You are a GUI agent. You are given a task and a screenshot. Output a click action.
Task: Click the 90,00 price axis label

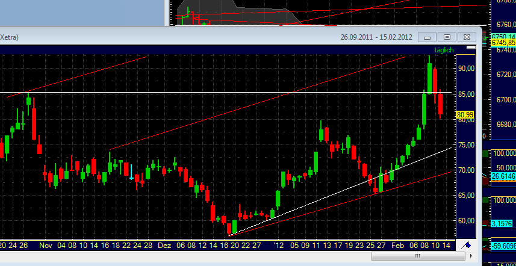pos(466,69)
